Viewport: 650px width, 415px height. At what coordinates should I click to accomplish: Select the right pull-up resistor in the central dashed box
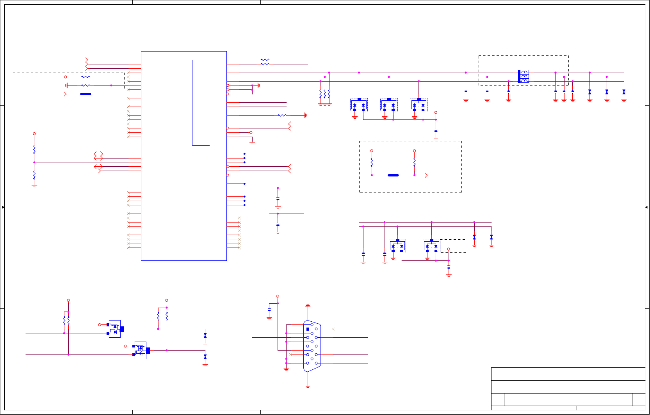coord(414,162)
